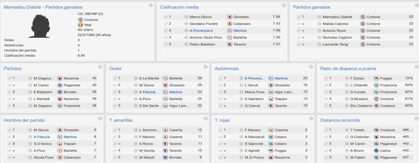Click info icon beside T Coletti
This screenshot has width=419, height=163.
click(347, 130)
